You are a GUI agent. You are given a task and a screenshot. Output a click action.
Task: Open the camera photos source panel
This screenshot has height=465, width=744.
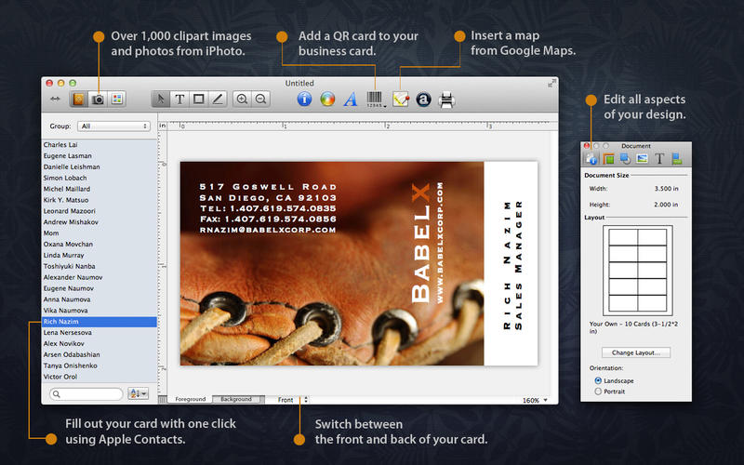point(98,99)
